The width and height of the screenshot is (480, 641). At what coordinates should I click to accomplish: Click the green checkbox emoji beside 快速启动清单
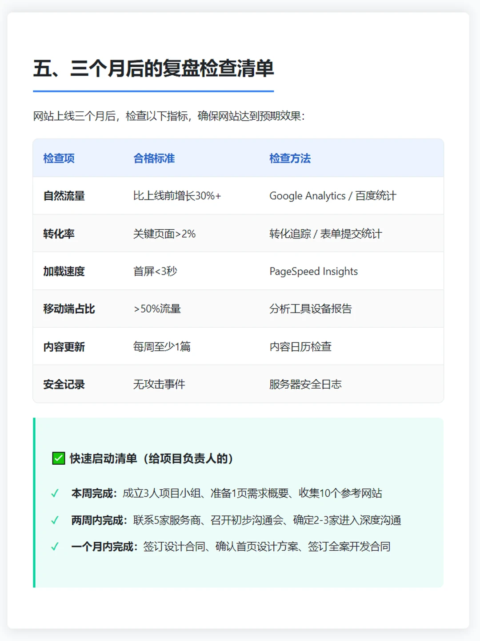pyautogui.click(x=59, y=458)
